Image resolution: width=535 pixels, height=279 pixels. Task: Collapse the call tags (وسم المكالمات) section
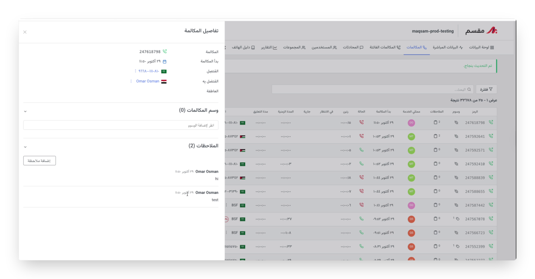[25, 111]
